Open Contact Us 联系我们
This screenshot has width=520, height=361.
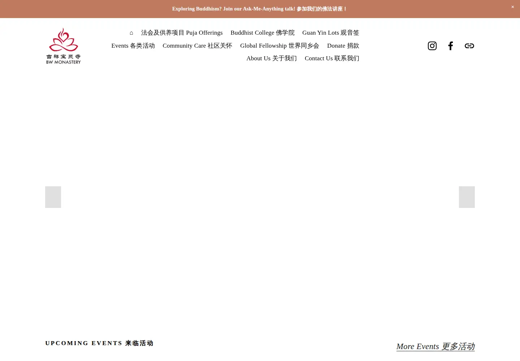[332, 58]
